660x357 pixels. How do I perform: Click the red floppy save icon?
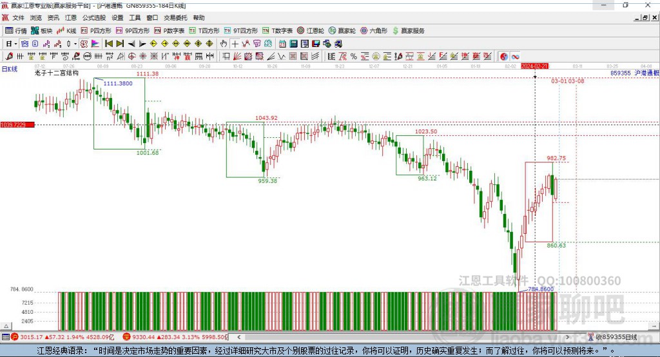(316, 44)
